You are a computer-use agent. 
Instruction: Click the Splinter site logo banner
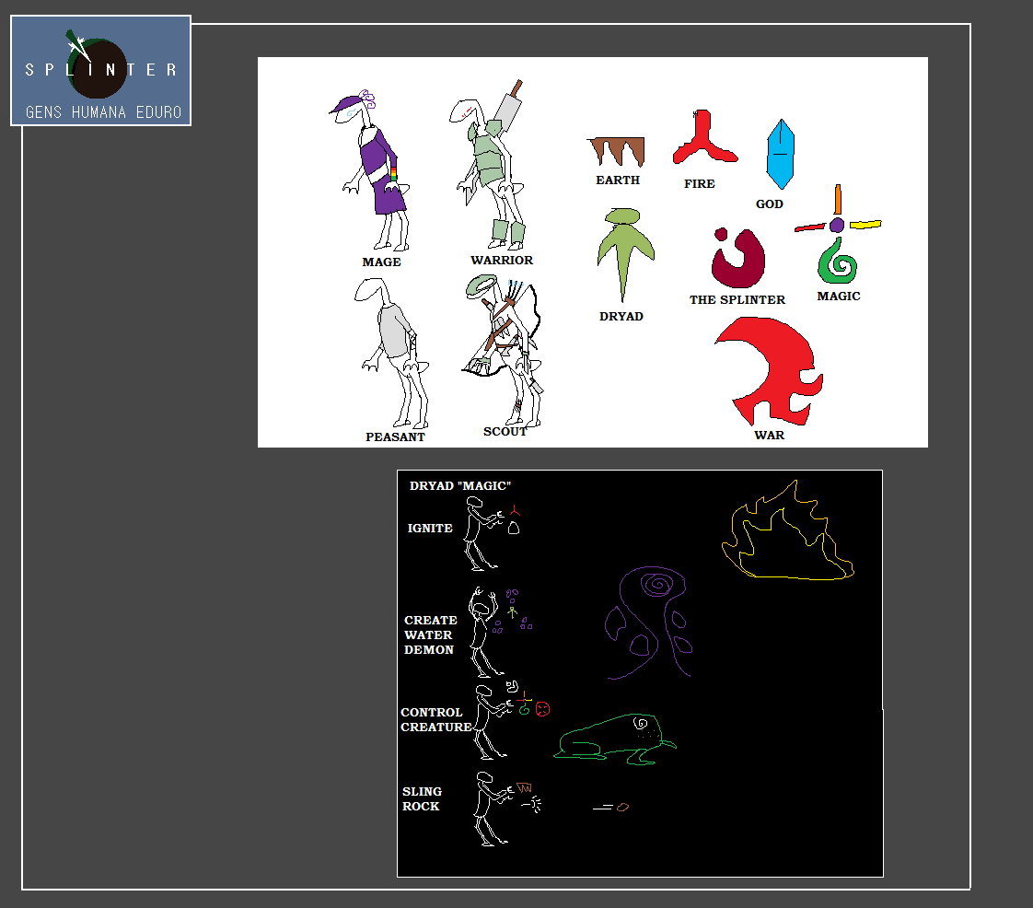click(x=100, y=70)
